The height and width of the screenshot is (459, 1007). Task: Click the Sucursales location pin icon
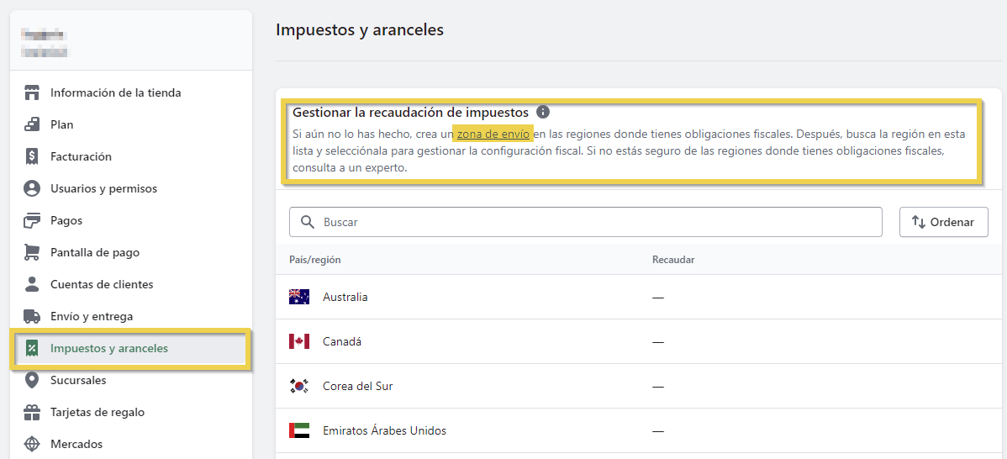click(x=32, y=380)
